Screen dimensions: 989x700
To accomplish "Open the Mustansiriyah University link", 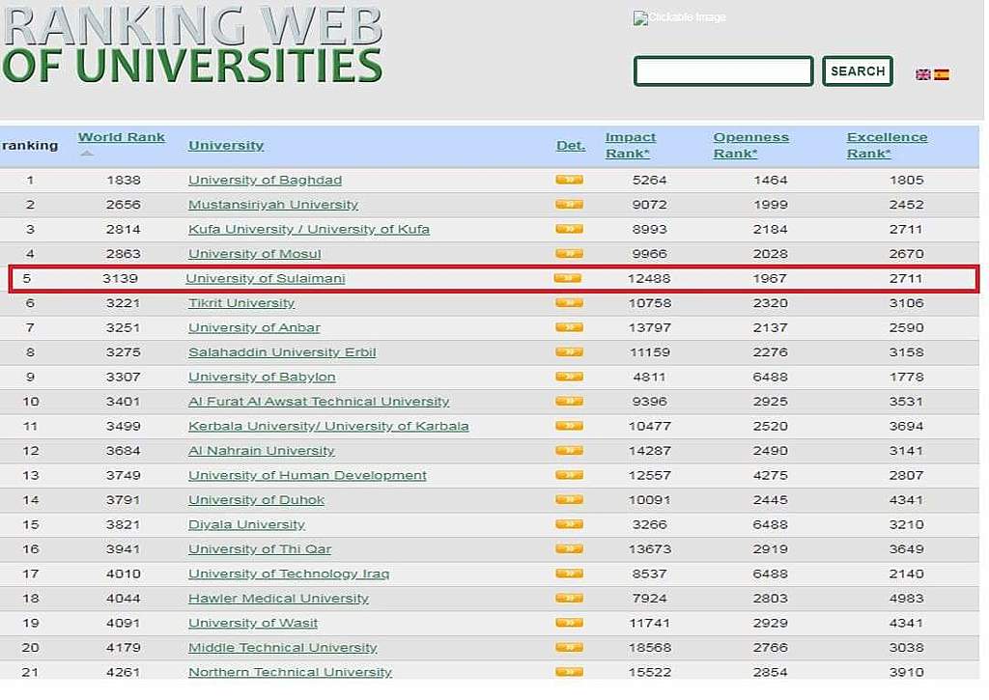I will 273,205.
